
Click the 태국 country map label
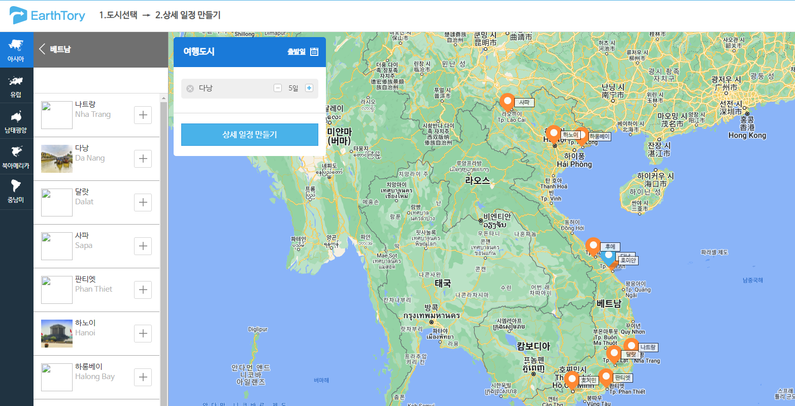(443, 284)
